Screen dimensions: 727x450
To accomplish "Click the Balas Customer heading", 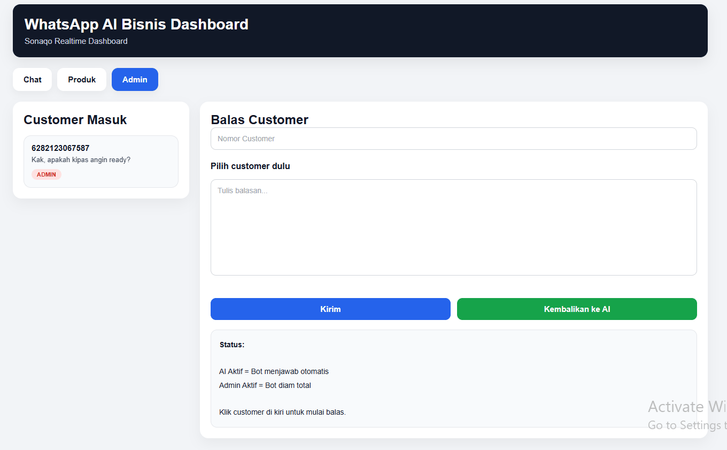I will [x=260, y=120].
